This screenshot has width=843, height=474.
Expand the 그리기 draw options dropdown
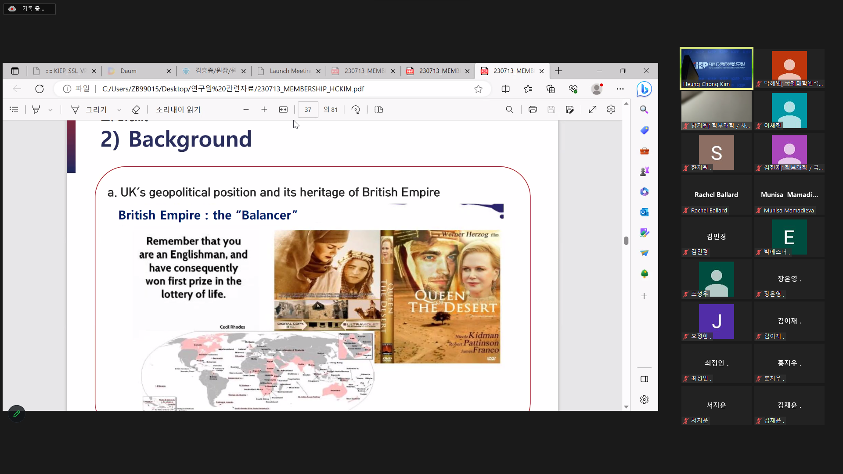click(x=119, y=110)
